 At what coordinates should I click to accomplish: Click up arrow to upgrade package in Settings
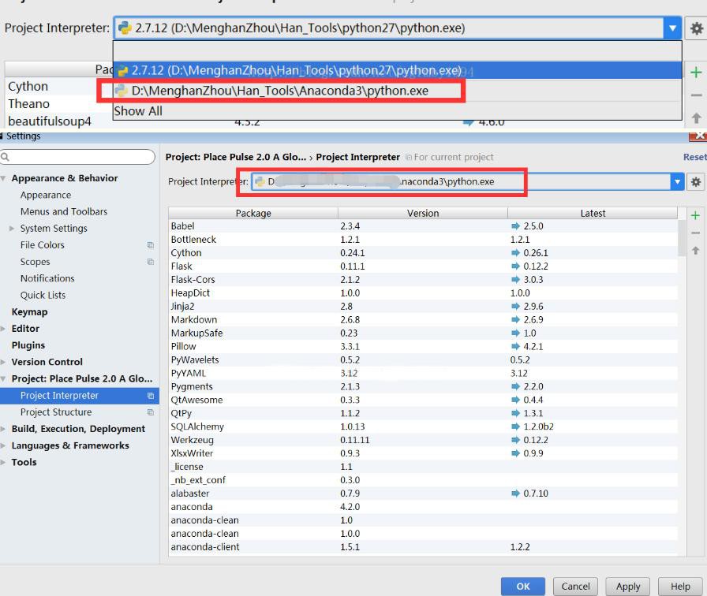(695, 250)
